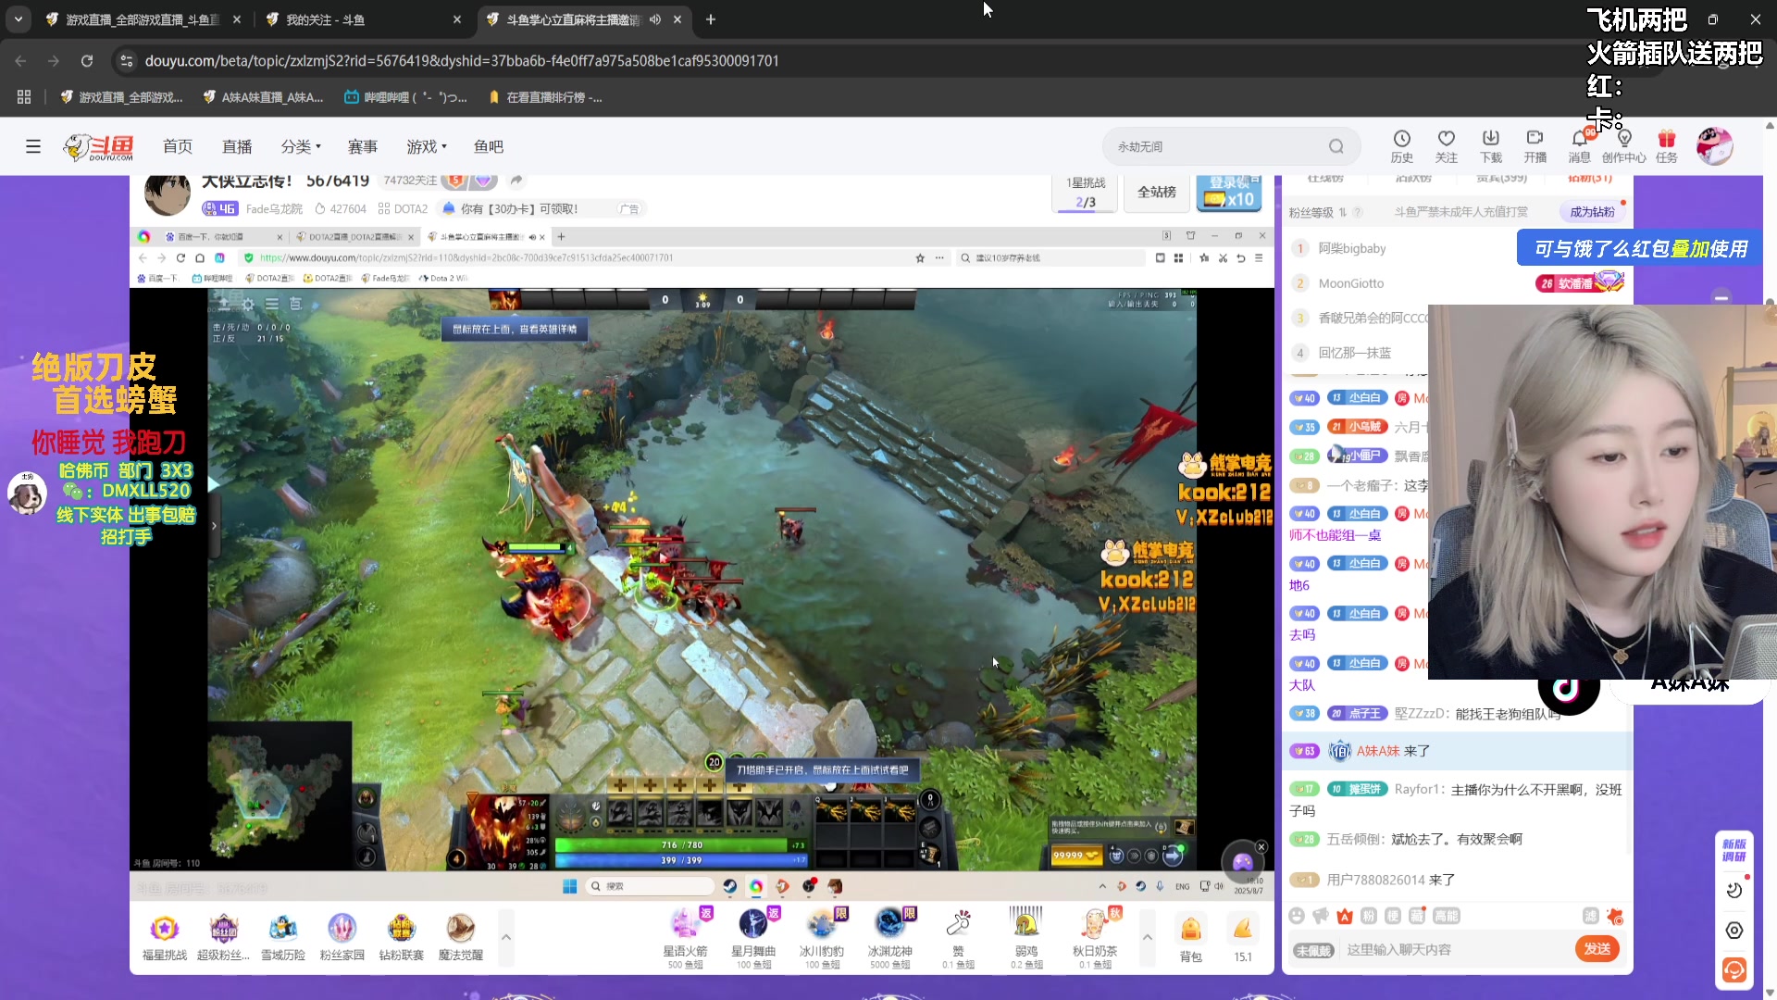Open the 背包 backpack
The image size is (1777, 1000).
pos(1190,938)
